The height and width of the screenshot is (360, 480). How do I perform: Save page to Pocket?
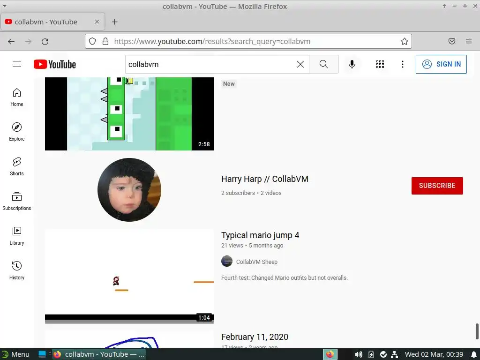point(452,41)
